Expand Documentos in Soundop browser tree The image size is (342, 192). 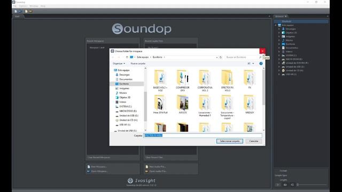point(279,48)
